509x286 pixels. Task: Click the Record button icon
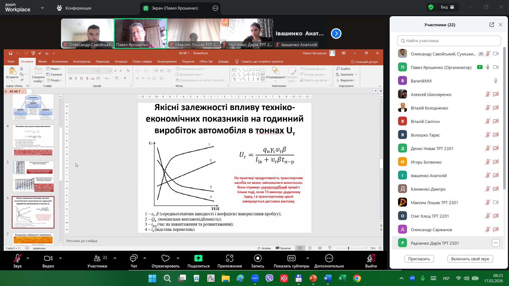(258, 258)
